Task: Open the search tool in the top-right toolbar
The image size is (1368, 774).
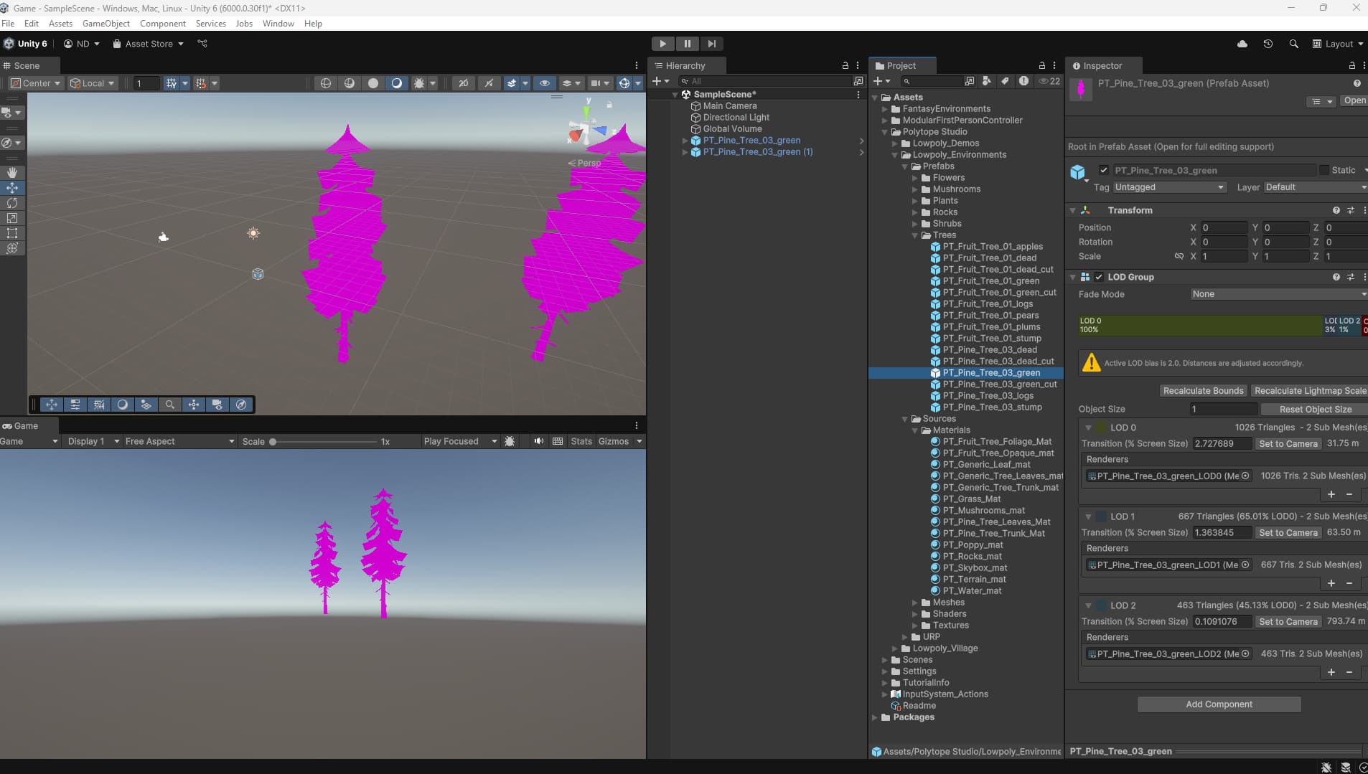Action: click(x=1293, y=44)
